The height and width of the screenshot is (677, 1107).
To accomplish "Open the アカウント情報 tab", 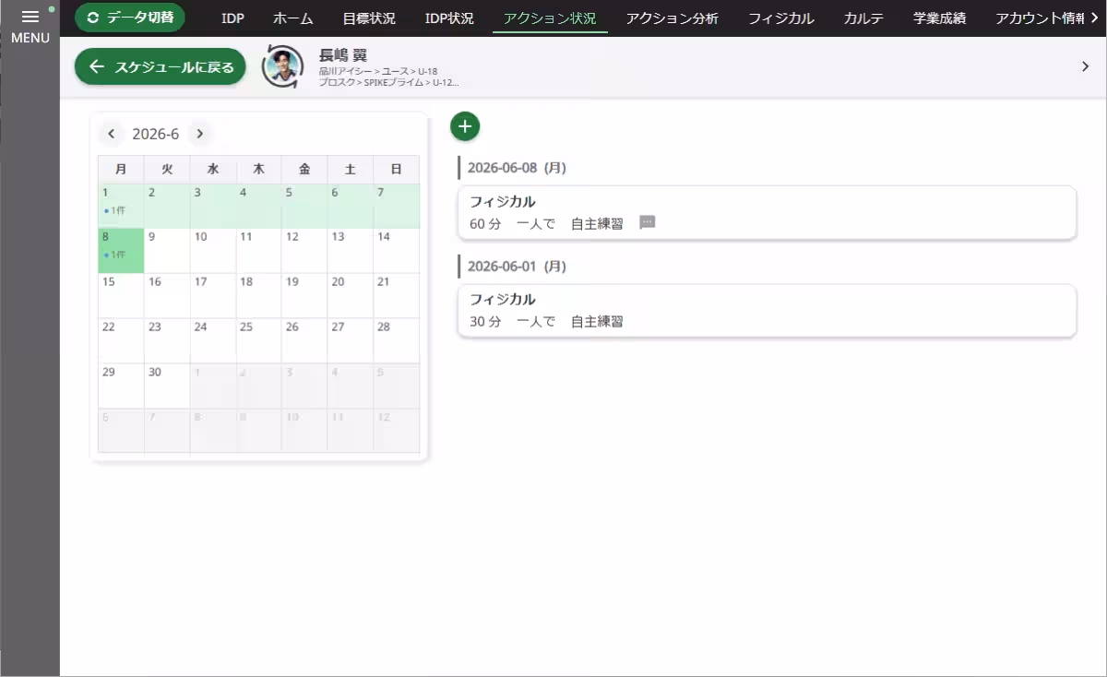I will point(1040,18).
